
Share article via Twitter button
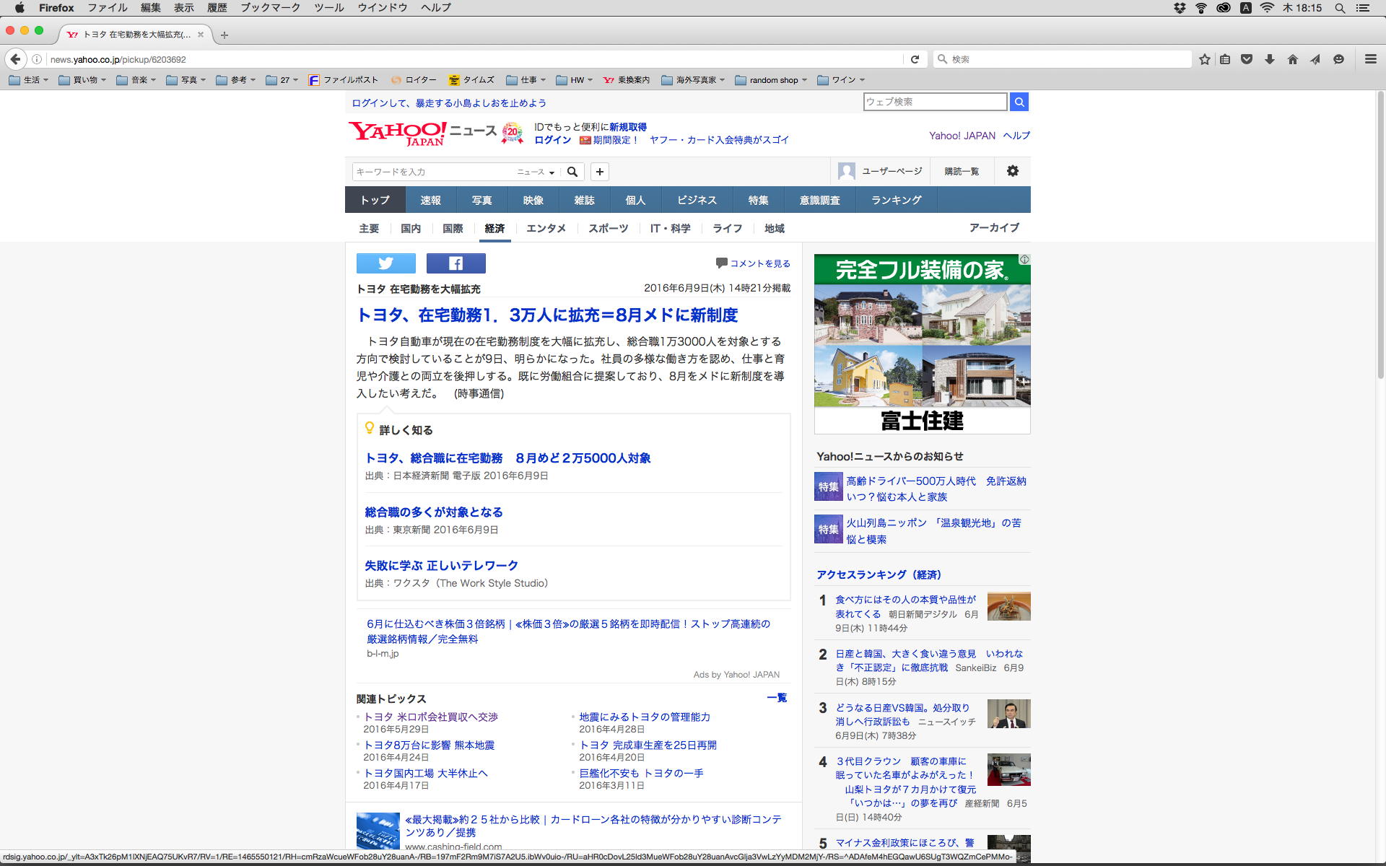tap(385, 263)
